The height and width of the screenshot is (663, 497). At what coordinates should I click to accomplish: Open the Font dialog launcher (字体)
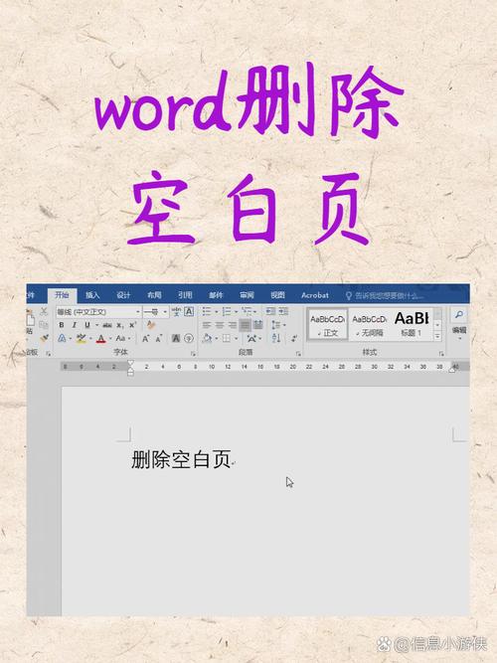click(193, 353)
